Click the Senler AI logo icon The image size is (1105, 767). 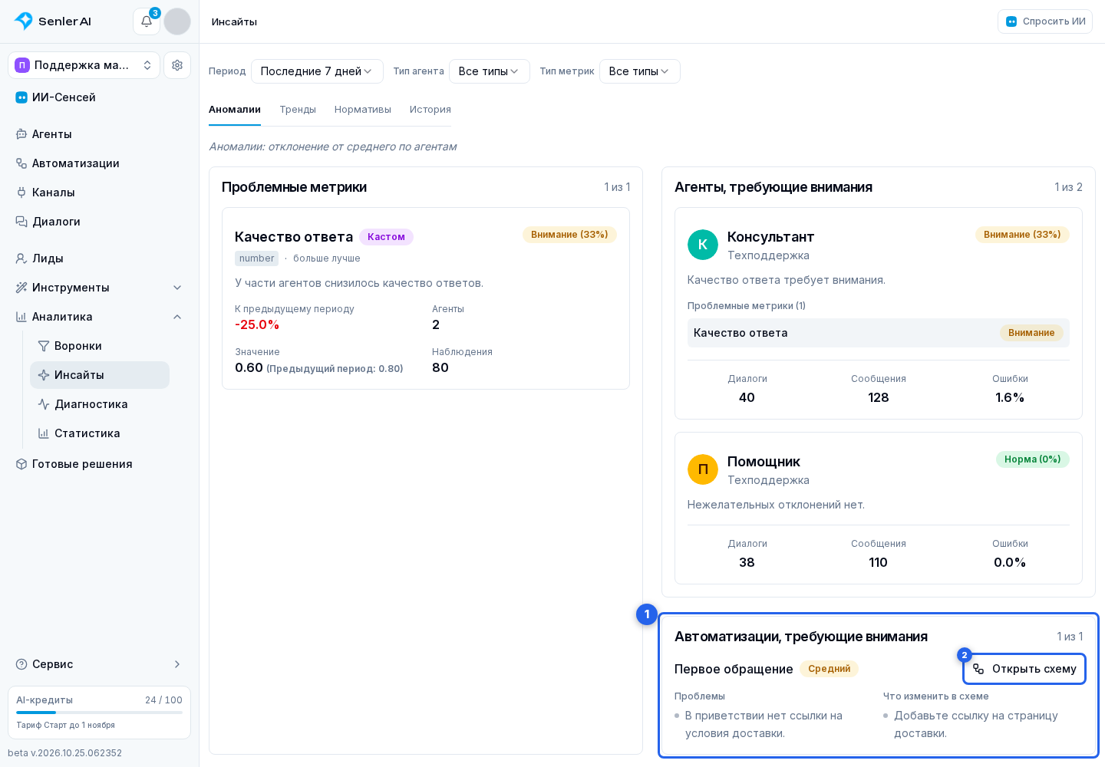click(24, 21)
